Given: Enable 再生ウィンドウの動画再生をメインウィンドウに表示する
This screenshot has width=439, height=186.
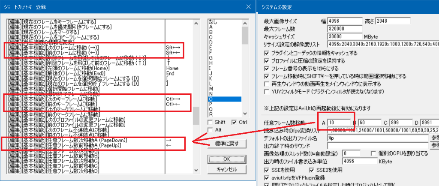Looking at the screenshot, I should [x=267, y=84].
